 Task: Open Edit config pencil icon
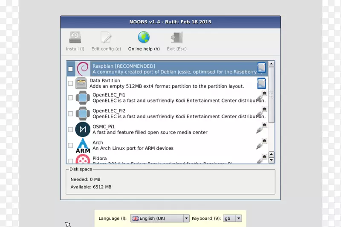point(106,37)
